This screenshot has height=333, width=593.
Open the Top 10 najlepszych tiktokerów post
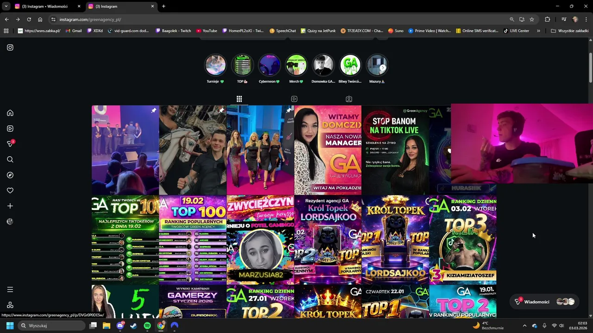125,240
